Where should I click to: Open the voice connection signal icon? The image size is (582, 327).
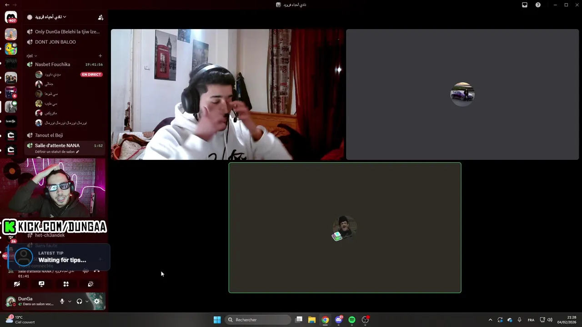(11, 271)
